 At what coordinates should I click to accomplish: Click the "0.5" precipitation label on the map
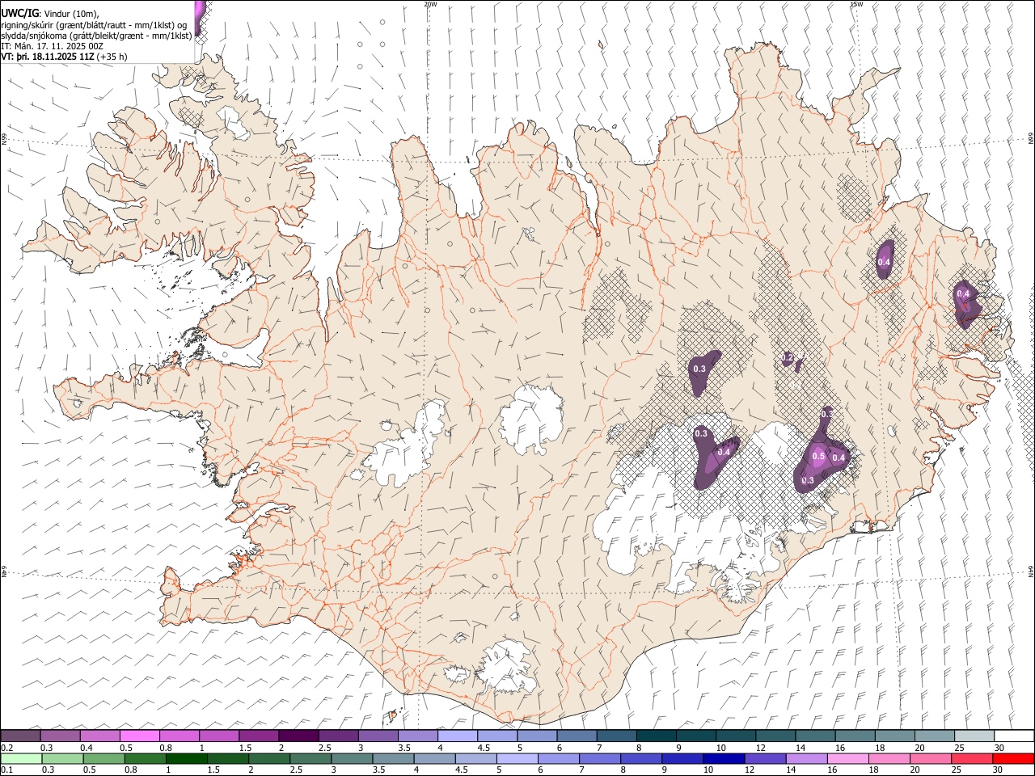tap(818, 457)
